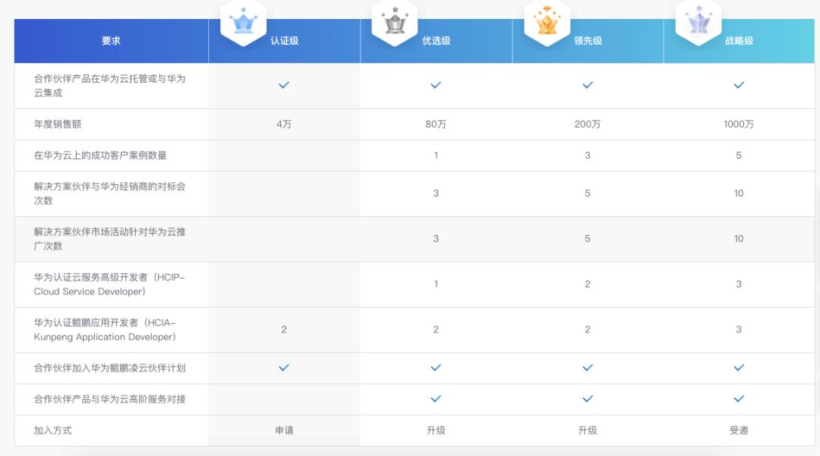Click the silver crown badge for 优选级
820x456 pixels.
coord(395,23)
